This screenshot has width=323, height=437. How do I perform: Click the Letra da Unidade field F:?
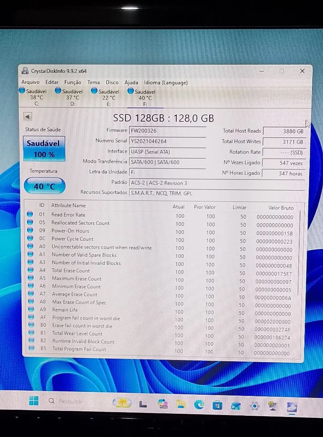click(168, 172)
